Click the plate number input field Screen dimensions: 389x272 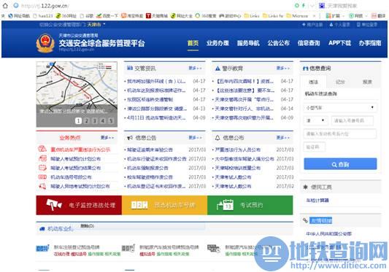[x=352, y=120]
